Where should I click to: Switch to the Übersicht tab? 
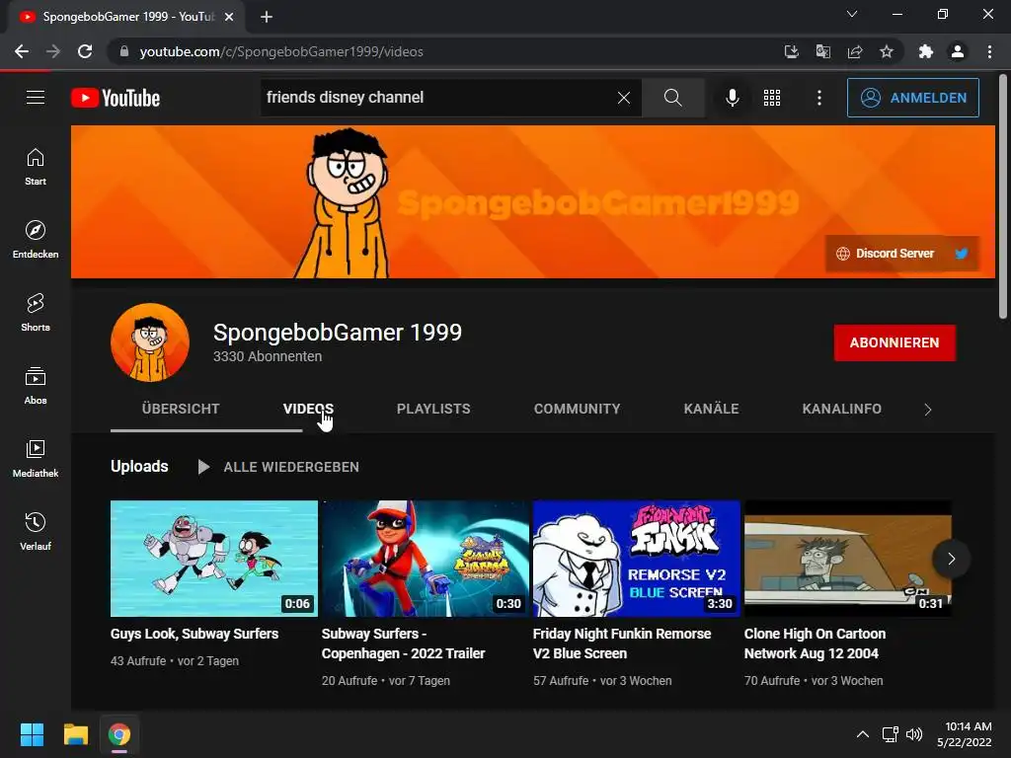181,409
